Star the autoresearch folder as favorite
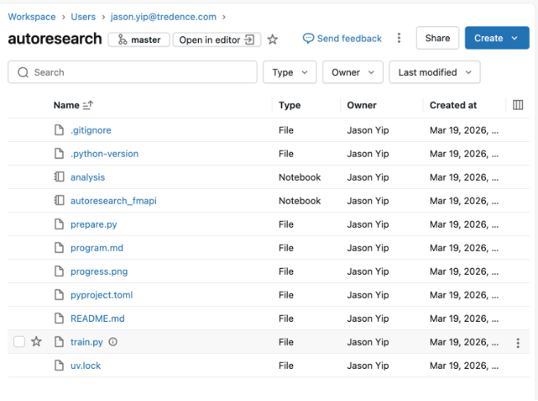The height and width of the screenshot is (401, 538). point(273,39)
